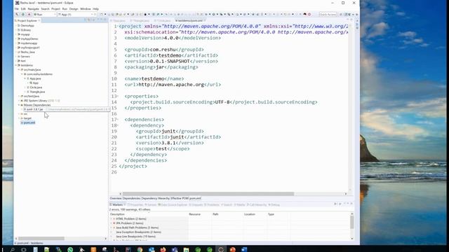
Task: Select the myAppDemo project
Action: coord(29,39)
